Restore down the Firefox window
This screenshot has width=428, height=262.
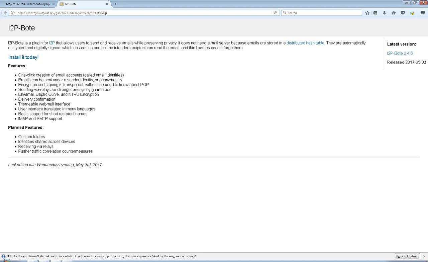(415, 2)
